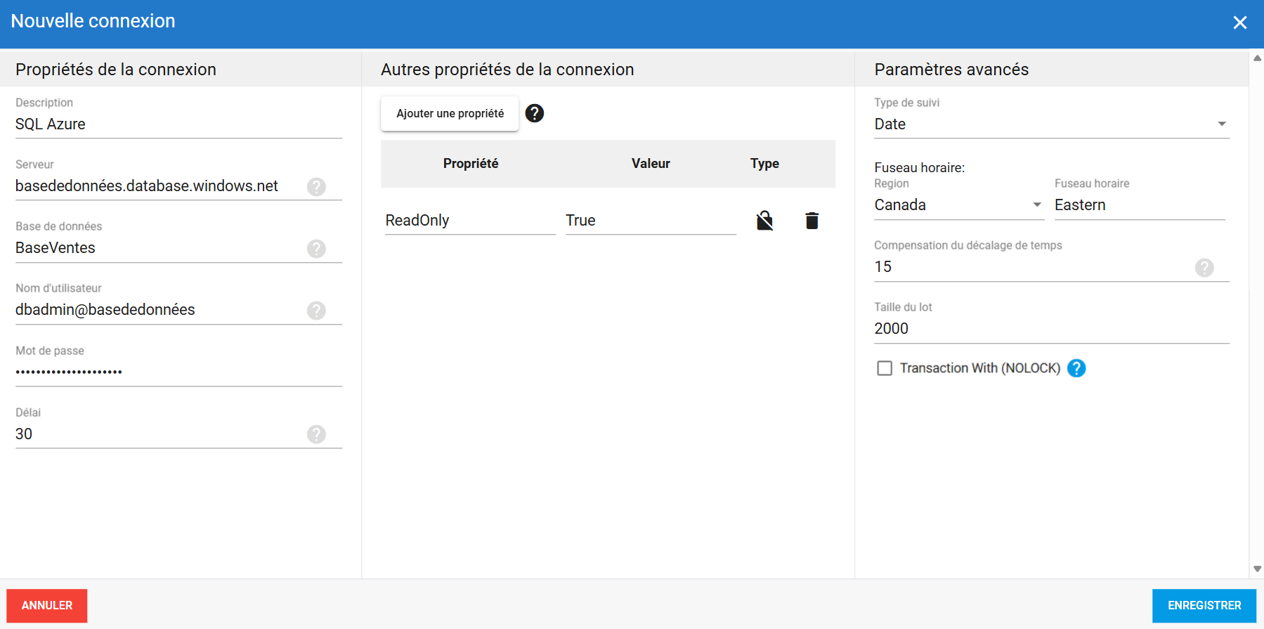This screenshot has width=1264, height=629.
Task: Click the Propriété column header
Action: (x=471, y=164)
